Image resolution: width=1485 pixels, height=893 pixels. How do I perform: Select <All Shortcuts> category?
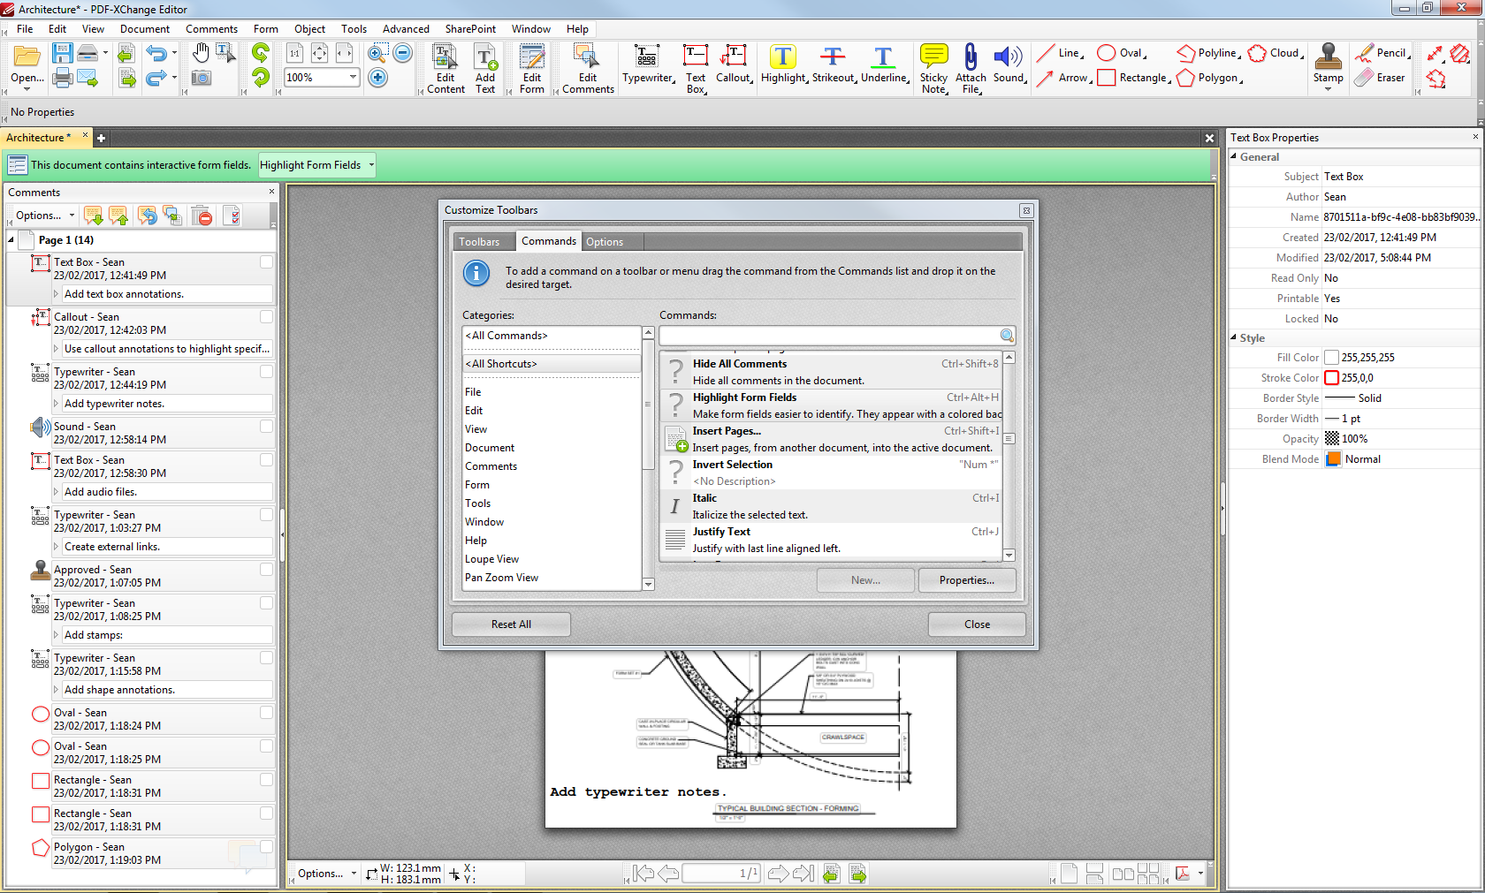pyautogui.click(x=551, y=364)
